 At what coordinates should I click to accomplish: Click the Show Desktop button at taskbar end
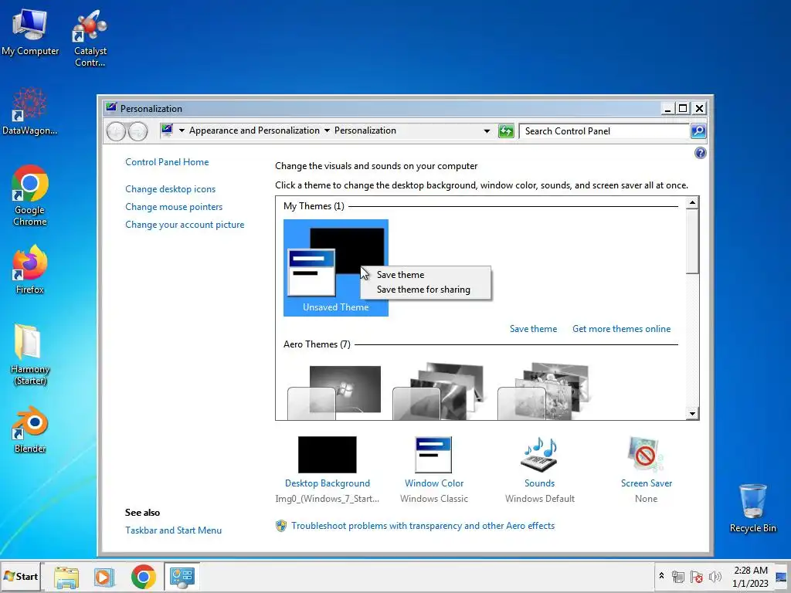coord(782,577)
